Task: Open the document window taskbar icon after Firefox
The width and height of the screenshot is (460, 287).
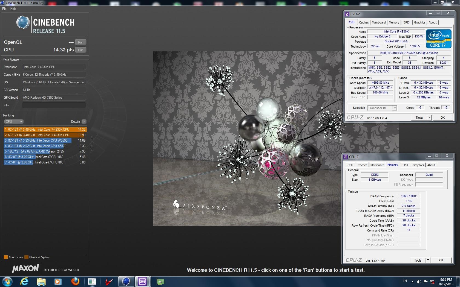Action: click(92, 282)
